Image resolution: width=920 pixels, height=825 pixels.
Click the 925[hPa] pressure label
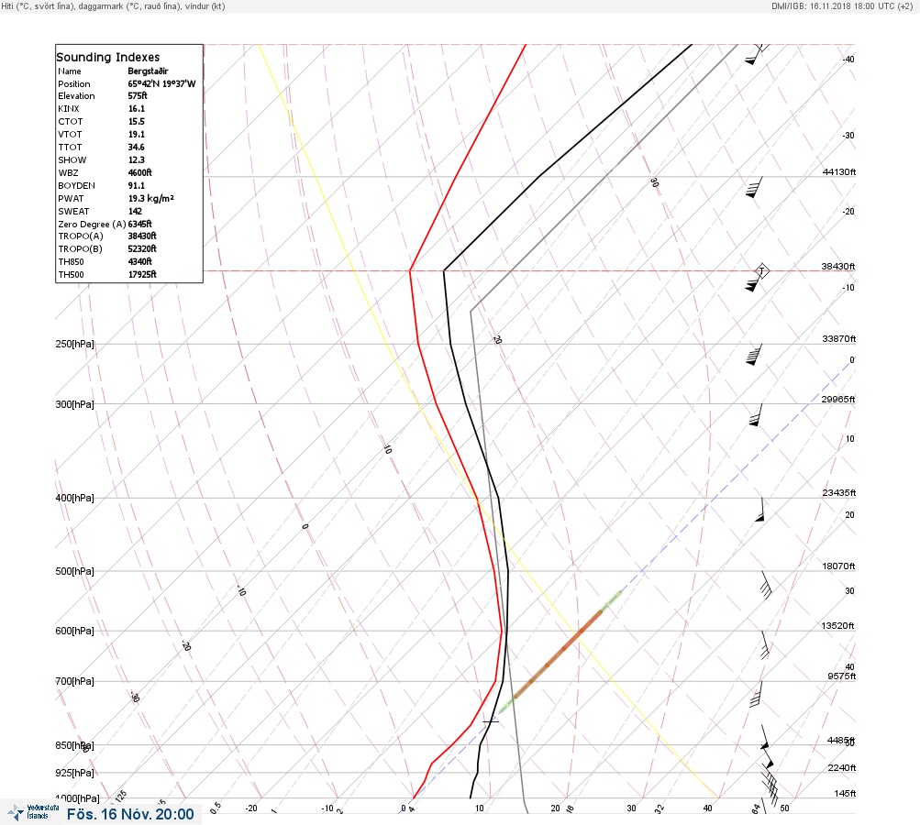tap(74, 774)
